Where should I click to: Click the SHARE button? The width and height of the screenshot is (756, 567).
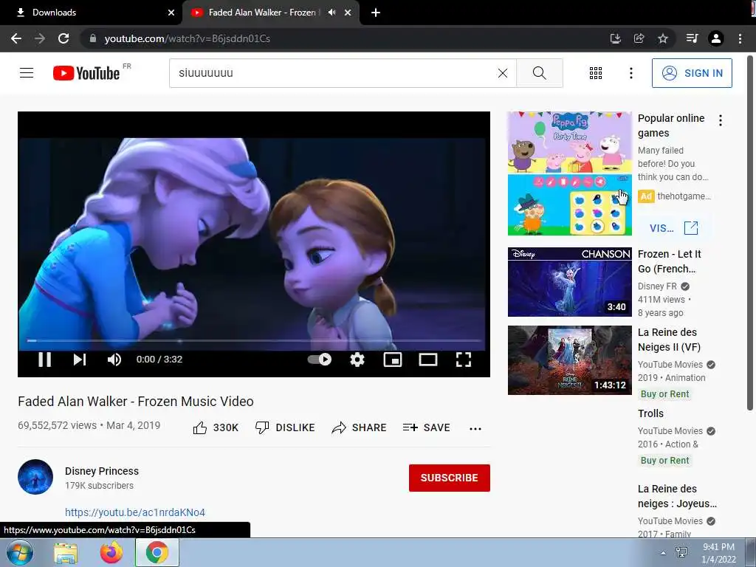pos(360,427)
